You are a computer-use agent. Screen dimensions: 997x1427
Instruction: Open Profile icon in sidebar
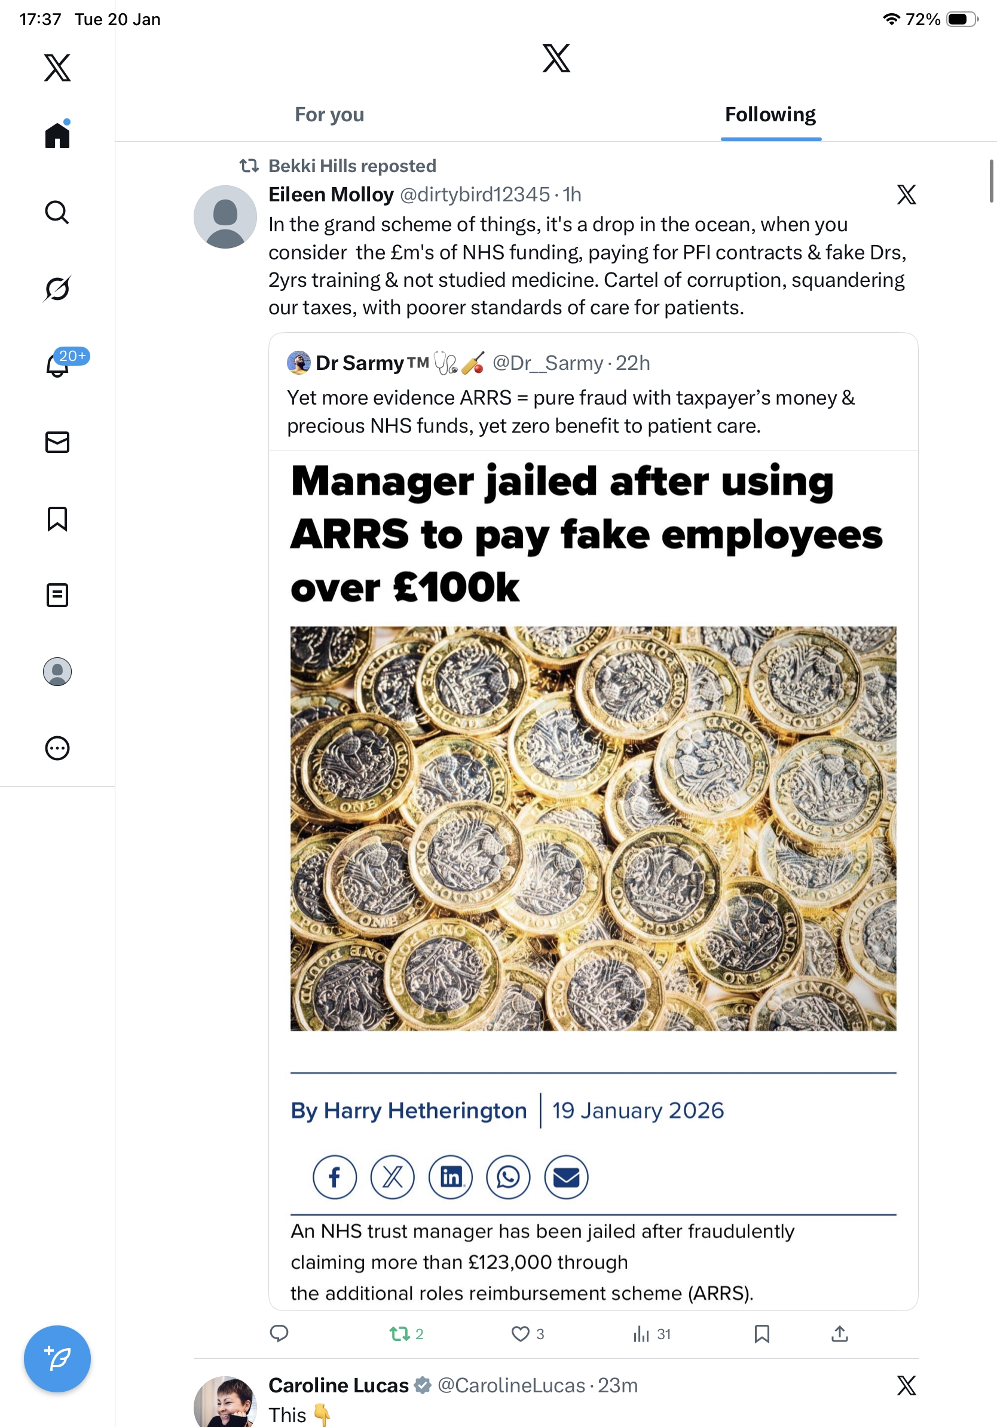tap(57, 672)
